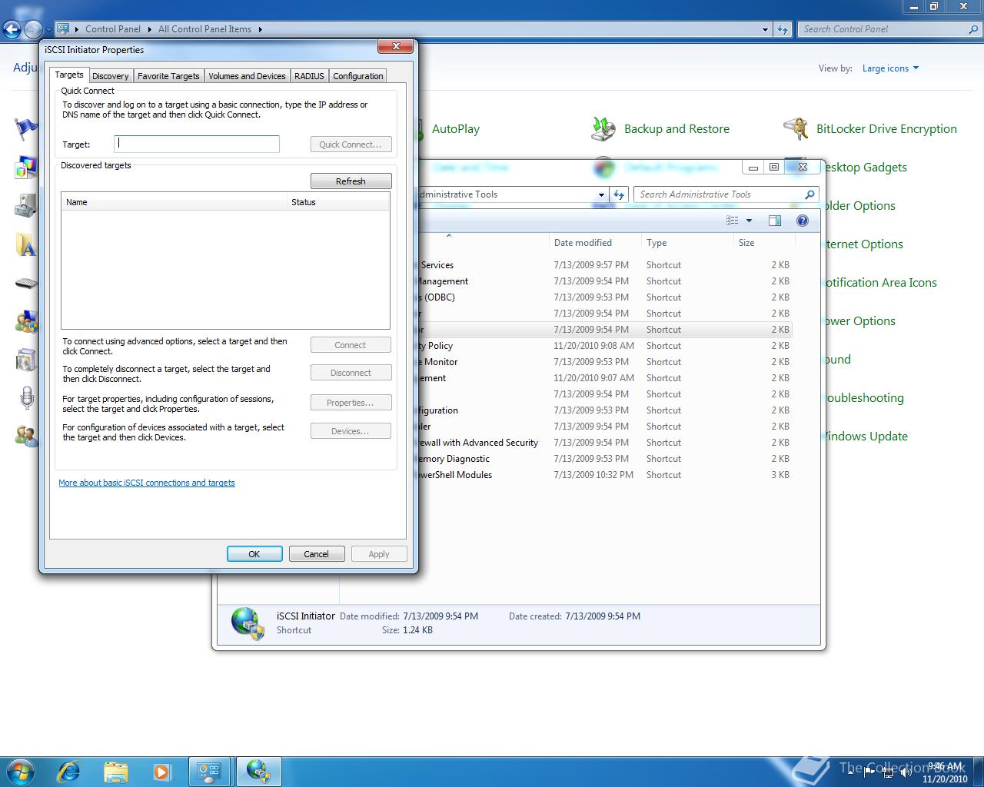Open the Keyboard icon in Control Panel
This screenshot has width=984, height=787.
tap(25, 283)
